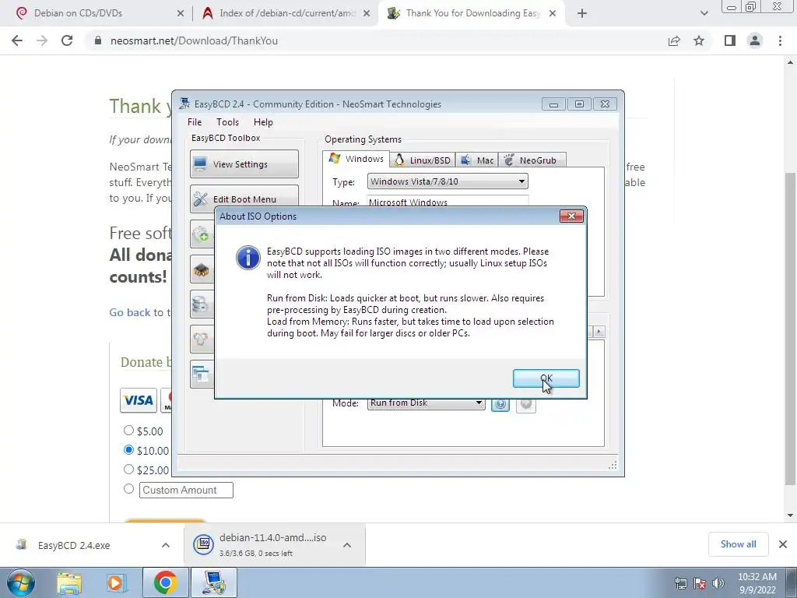Image resolution: width=797 pixels, height=598 pixels.
Task: Click the volume speaker tray icon
Action: coord(718,583)
